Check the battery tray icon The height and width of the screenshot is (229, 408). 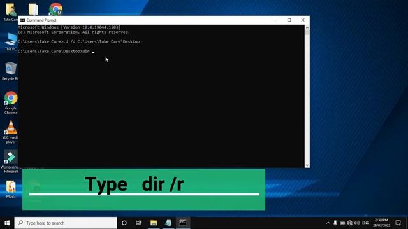[342, 223]
